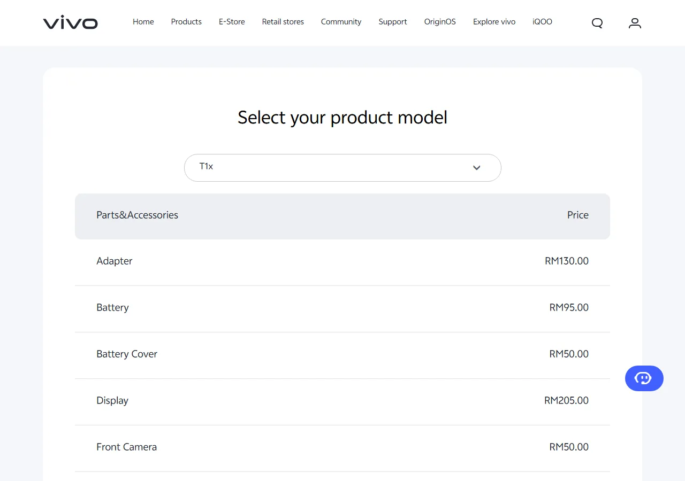Open Explore vivo navigation link

494,22
